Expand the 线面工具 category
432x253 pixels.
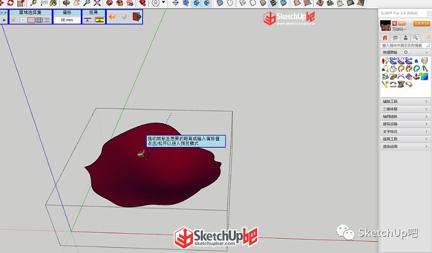(405, 139)
